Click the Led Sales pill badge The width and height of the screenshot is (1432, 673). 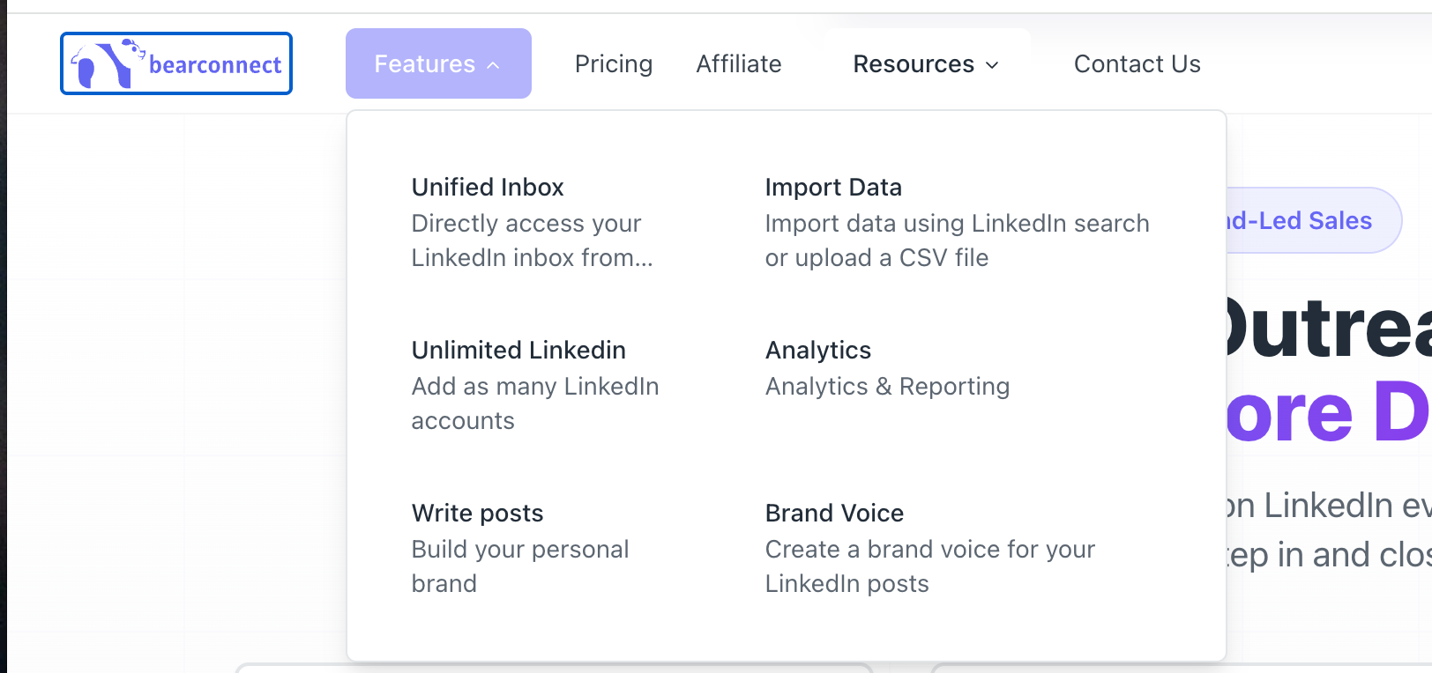pos(1311,220)
